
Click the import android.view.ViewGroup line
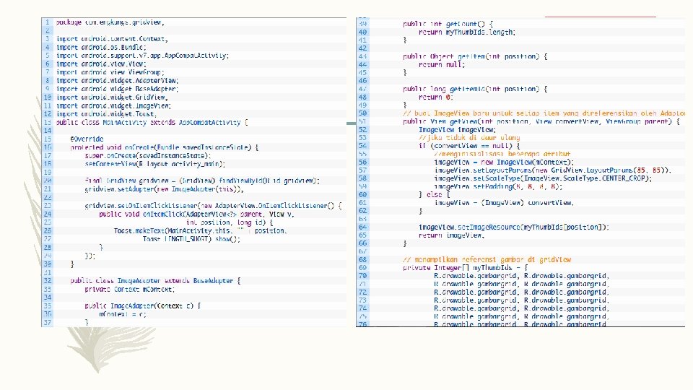[110, 72]
